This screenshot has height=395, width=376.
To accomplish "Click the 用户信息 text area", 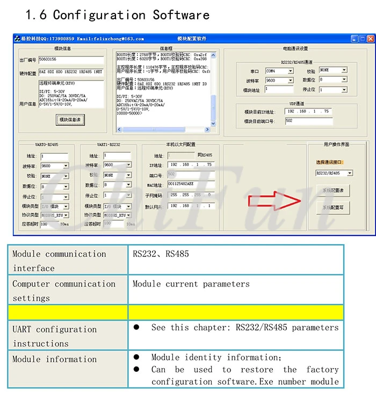I will click(x=71, y=94).
